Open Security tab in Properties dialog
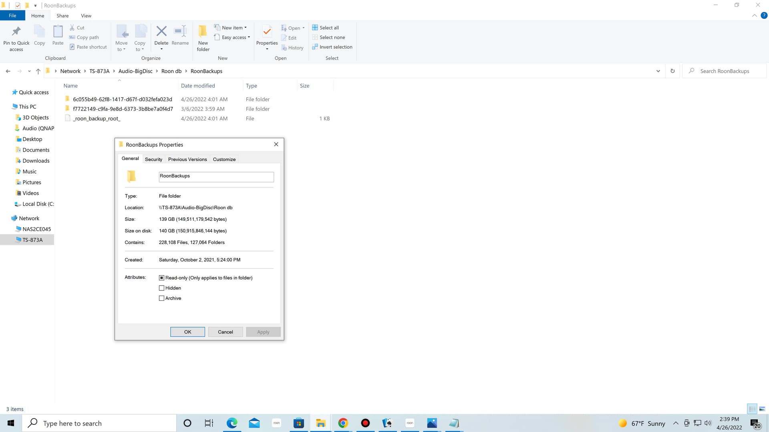Screen dimensions: 769x432 tap(153, 159)
